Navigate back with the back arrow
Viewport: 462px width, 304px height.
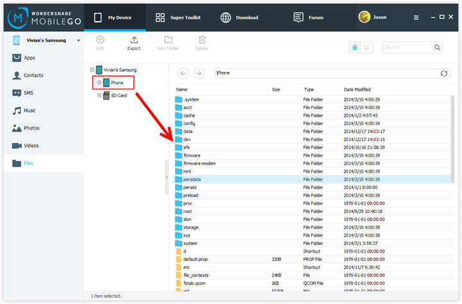pos(183,73)
